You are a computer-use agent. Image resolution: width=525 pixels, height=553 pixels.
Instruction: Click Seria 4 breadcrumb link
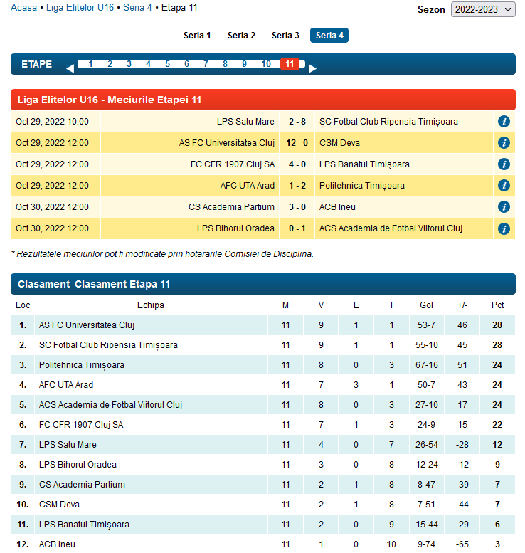(137, 8)
